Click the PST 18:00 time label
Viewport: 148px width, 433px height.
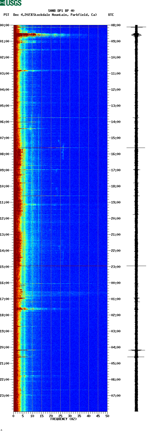pyautogui.click(x=5, y=315)
